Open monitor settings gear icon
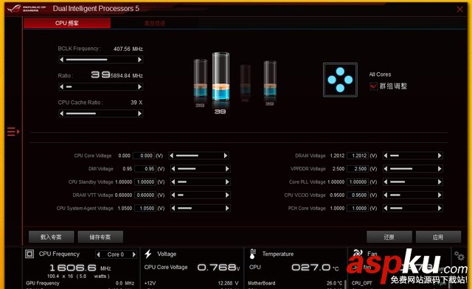 point(459,256)
